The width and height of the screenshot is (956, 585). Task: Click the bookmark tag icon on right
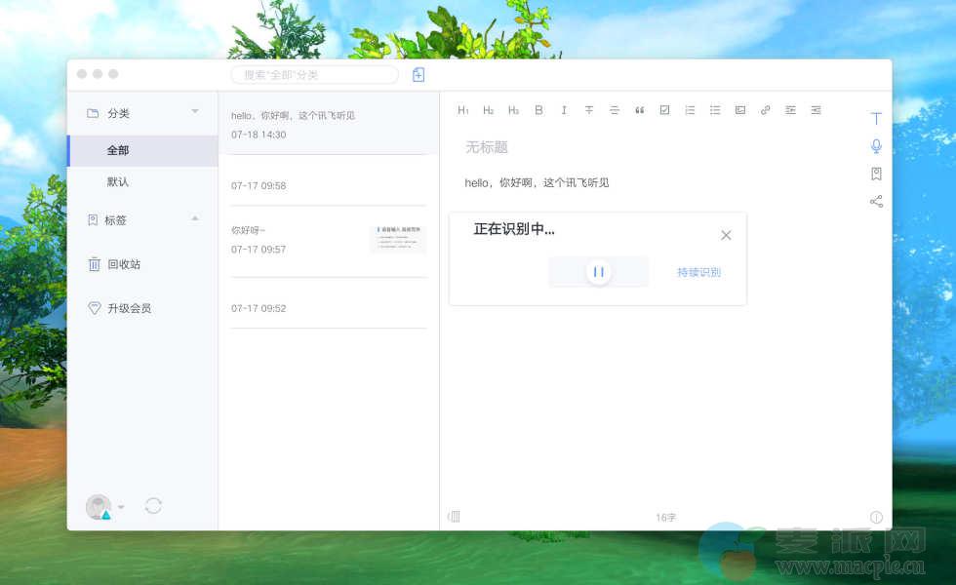[876, 174]
